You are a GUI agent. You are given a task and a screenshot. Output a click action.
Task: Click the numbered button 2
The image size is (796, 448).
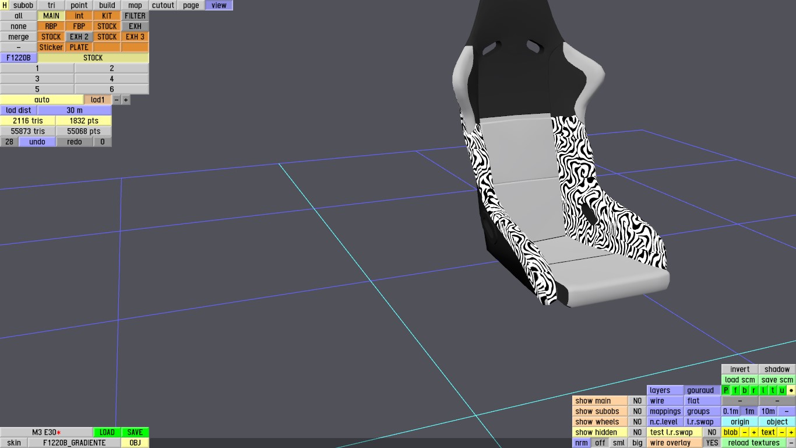pyautogui.click(x=112, y=68)
